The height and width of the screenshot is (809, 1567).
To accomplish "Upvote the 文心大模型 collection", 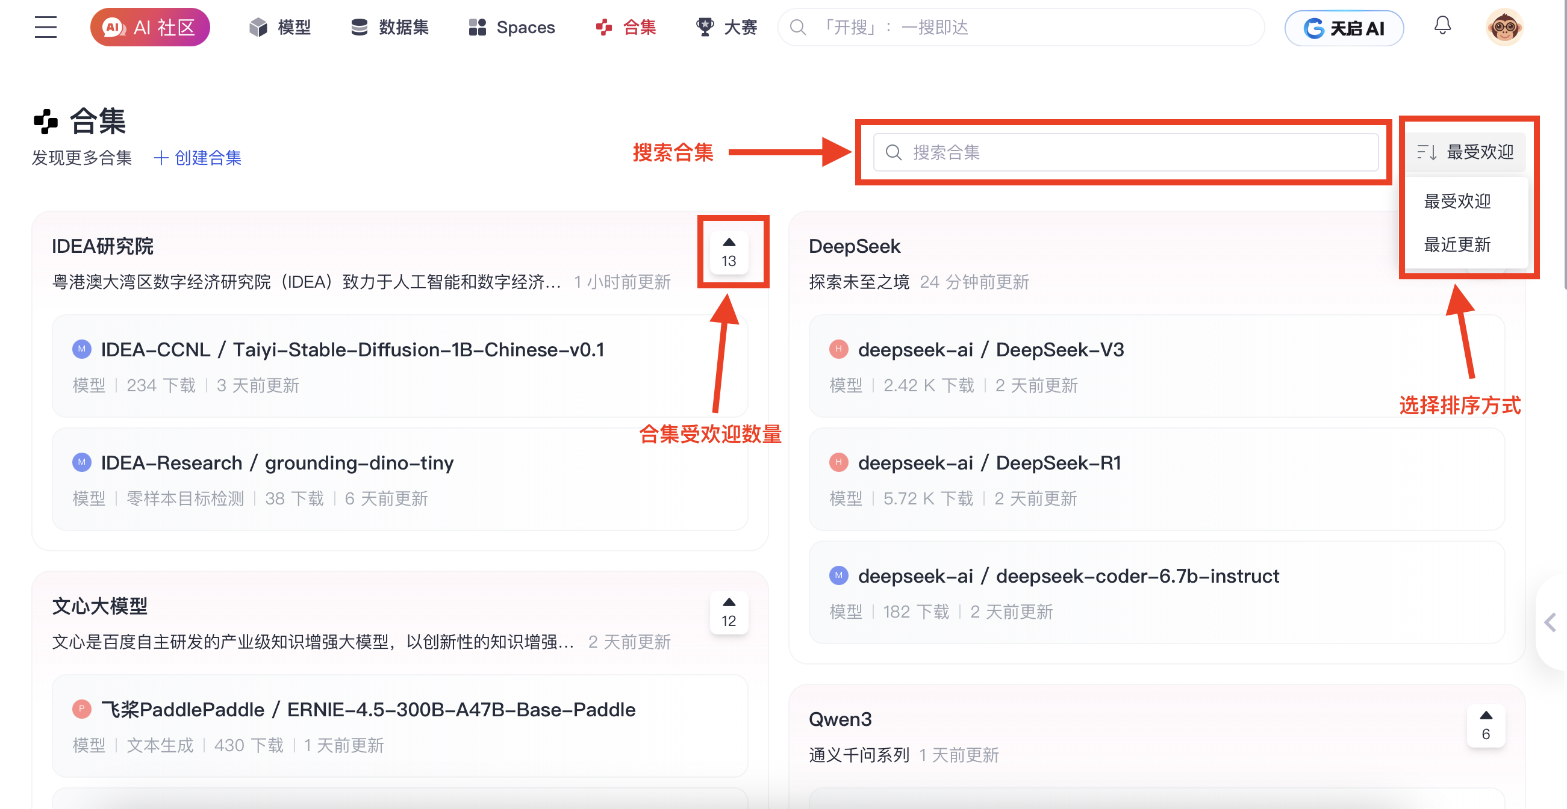I will 729,613.
